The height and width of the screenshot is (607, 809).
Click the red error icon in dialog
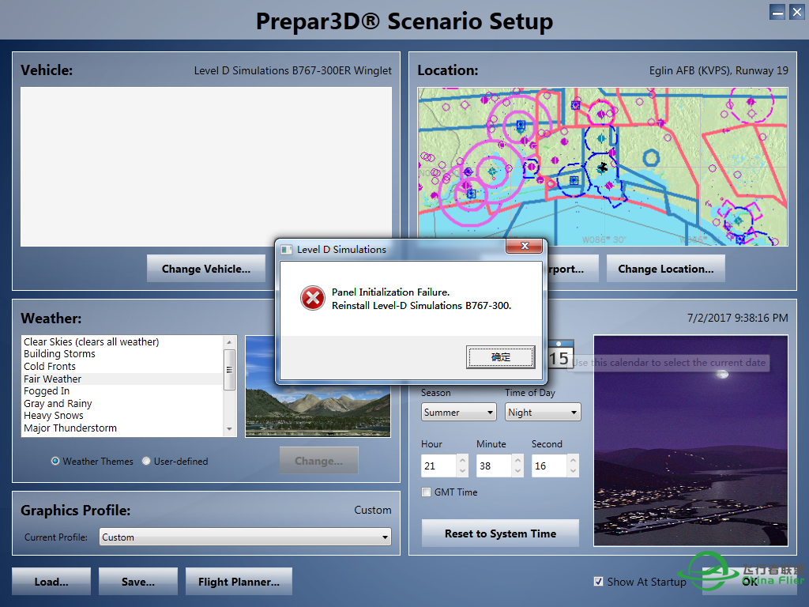(x=313, y=298)
